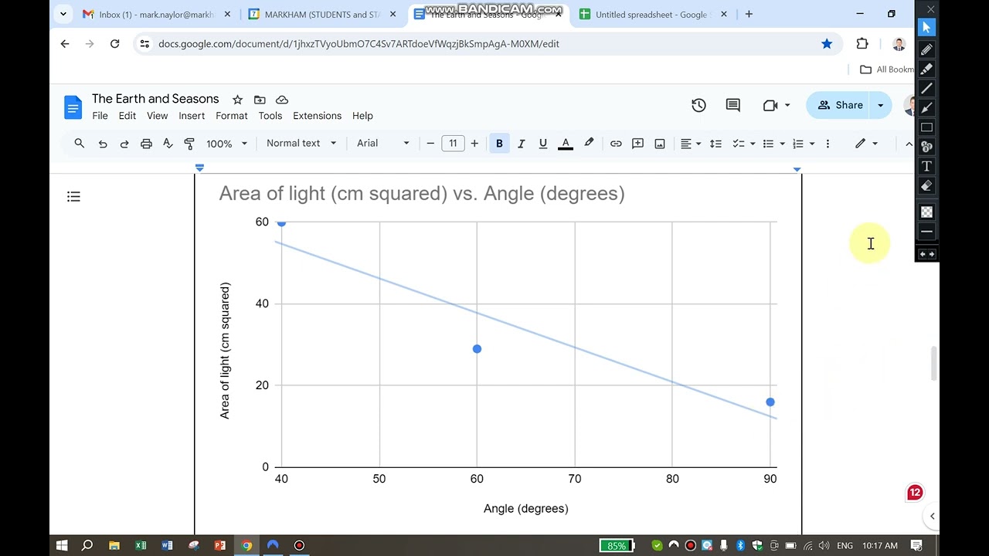Add a comment from toolbar
This screenshot has width=989, height=556.
[x=637, y=144]
